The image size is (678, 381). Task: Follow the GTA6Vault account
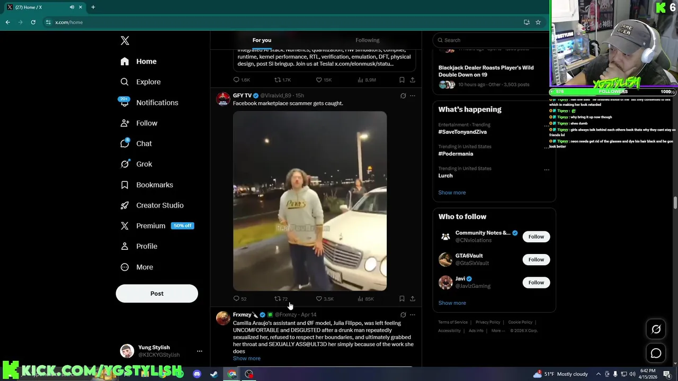pos(536,260)
